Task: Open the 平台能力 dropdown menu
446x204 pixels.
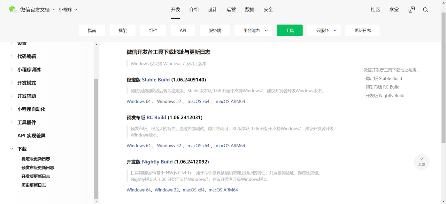Action: [x=253, y=31]
